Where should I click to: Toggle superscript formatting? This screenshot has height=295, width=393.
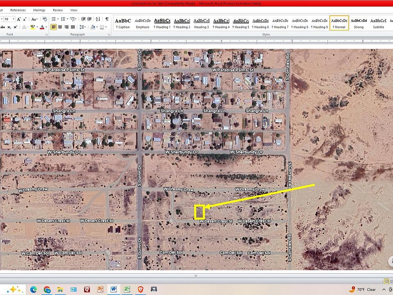(x=16, y=27)
